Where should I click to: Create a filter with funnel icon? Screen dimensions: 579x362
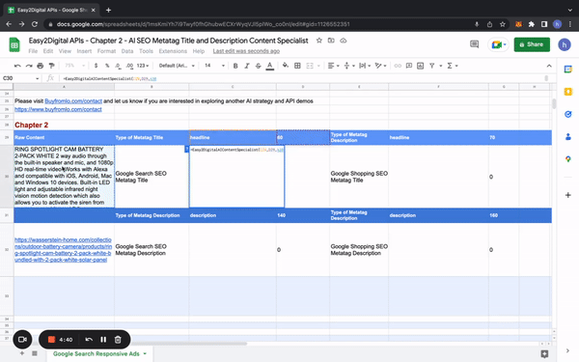(431, 66)
